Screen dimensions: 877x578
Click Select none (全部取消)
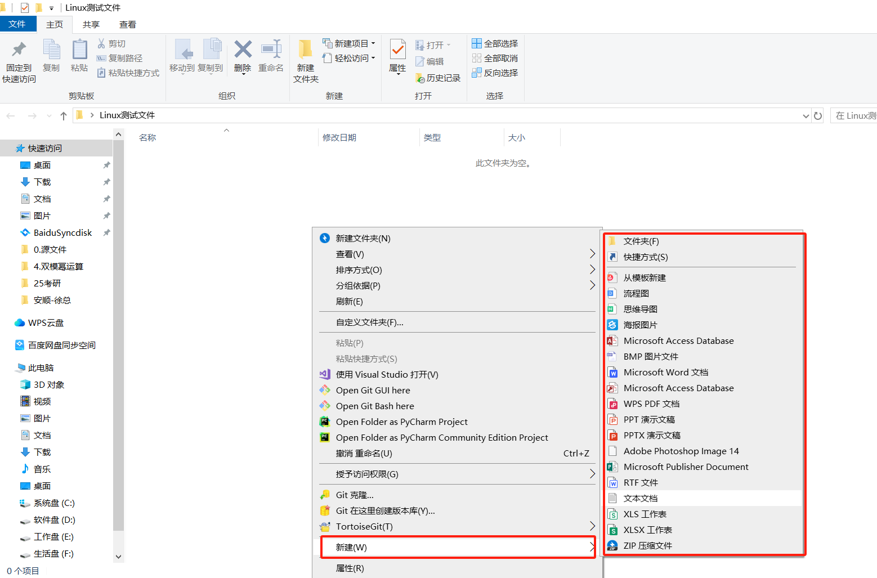[495, 58]
